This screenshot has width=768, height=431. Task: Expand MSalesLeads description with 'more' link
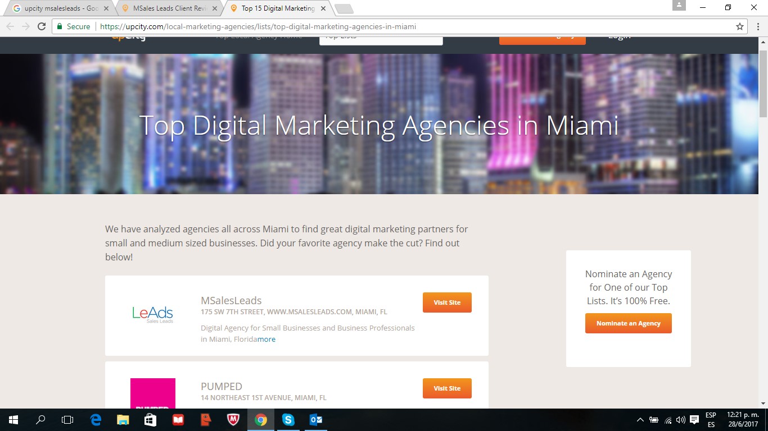pos(266,339)
